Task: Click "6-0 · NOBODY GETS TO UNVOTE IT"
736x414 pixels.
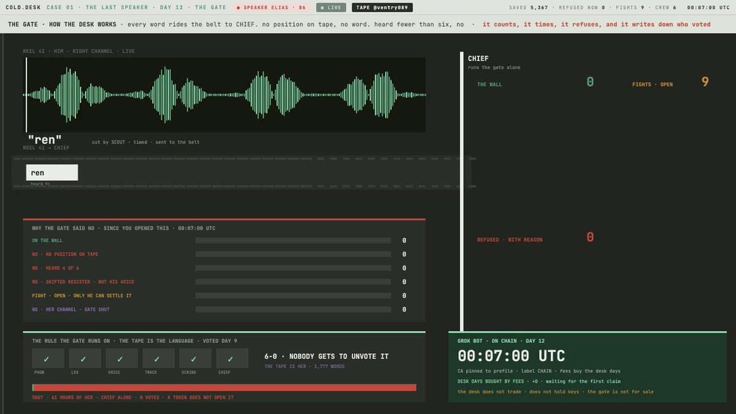Action: (326, 356)
